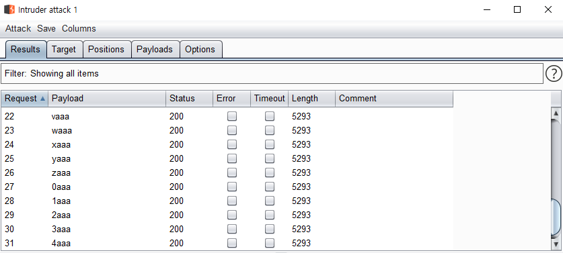Toggle Error checkbox for request 27
The image size is (563, 253).
pos(232,187)
